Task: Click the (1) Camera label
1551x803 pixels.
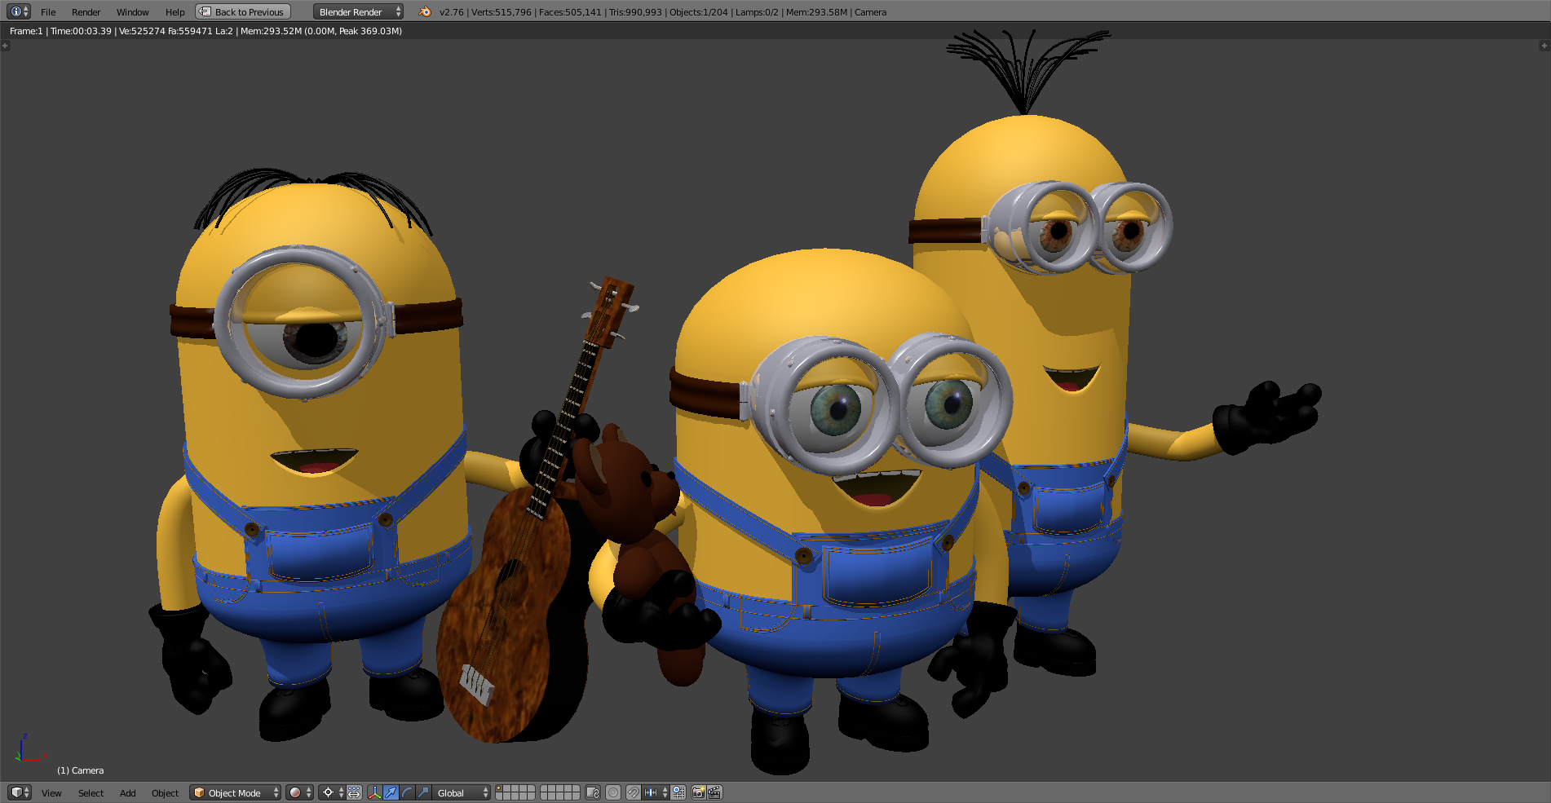Action: (x=80, y=770)
